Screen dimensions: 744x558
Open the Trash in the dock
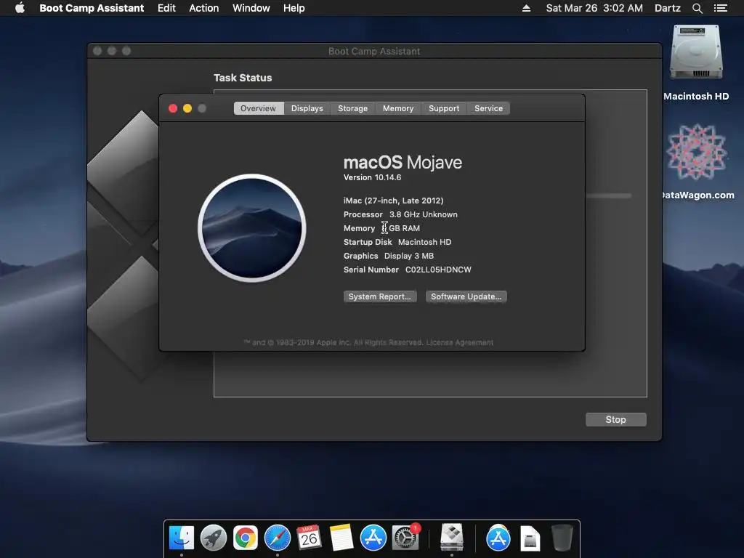(562, 538)
